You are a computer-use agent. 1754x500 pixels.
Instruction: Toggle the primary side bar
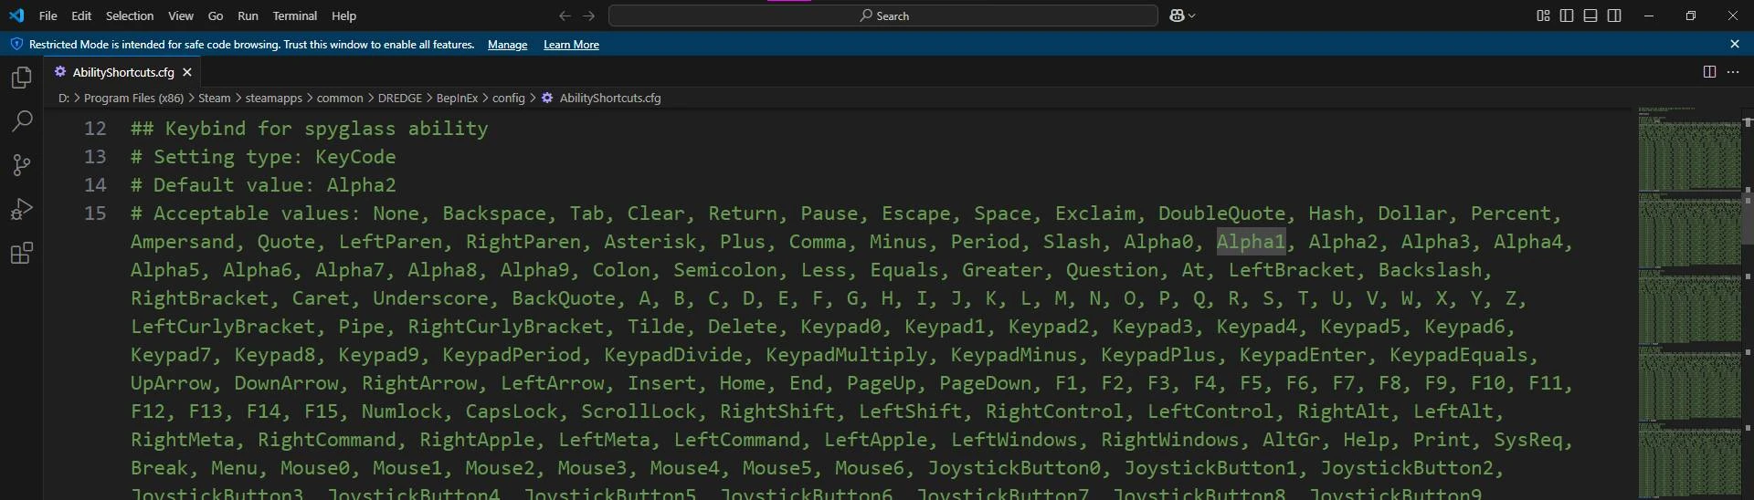[x=1567, y=16]
